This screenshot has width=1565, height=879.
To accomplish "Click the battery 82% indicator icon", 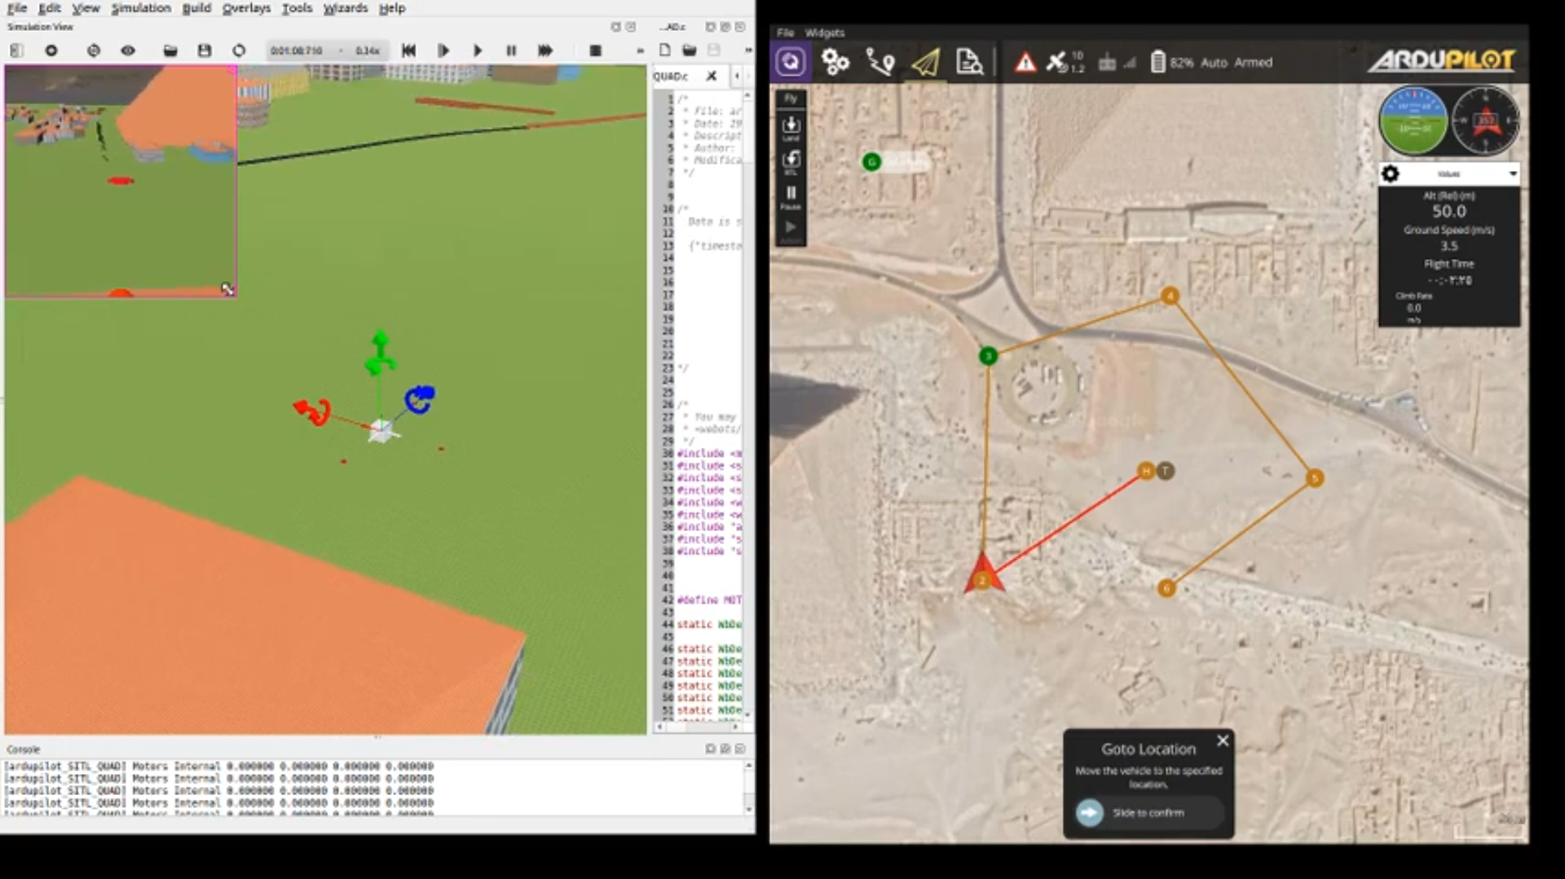I will [x=1157, y=62].
